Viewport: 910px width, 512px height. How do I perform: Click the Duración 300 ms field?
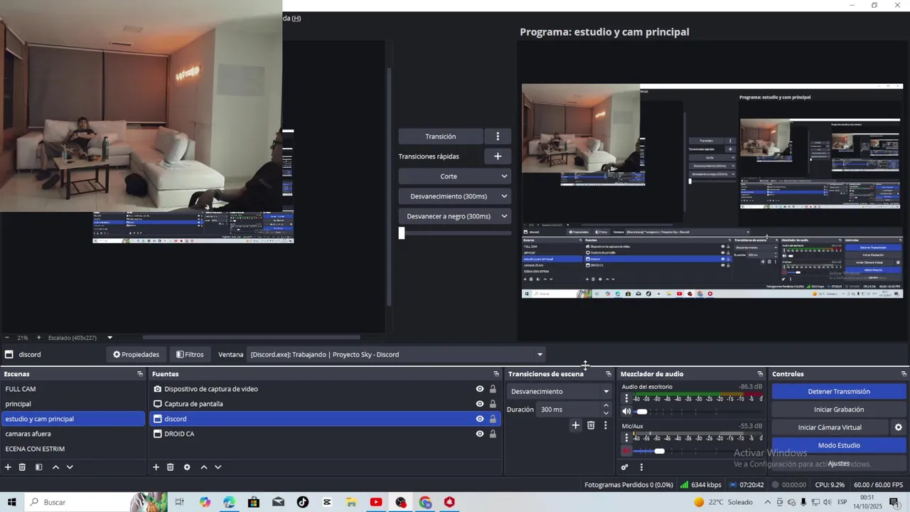[569, 410]
